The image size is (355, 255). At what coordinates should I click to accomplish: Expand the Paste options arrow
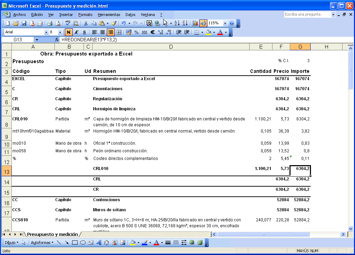107,23
